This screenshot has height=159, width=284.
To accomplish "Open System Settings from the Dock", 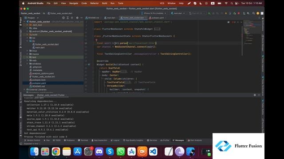I will coord(88,151).
